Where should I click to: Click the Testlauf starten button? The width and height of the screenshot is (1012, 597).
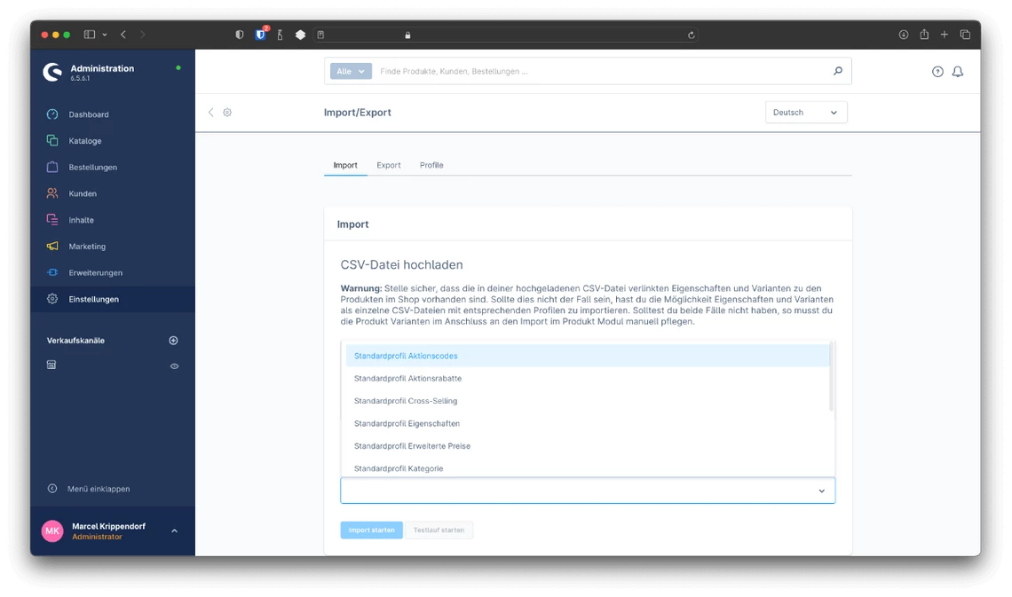coord(439,530)
